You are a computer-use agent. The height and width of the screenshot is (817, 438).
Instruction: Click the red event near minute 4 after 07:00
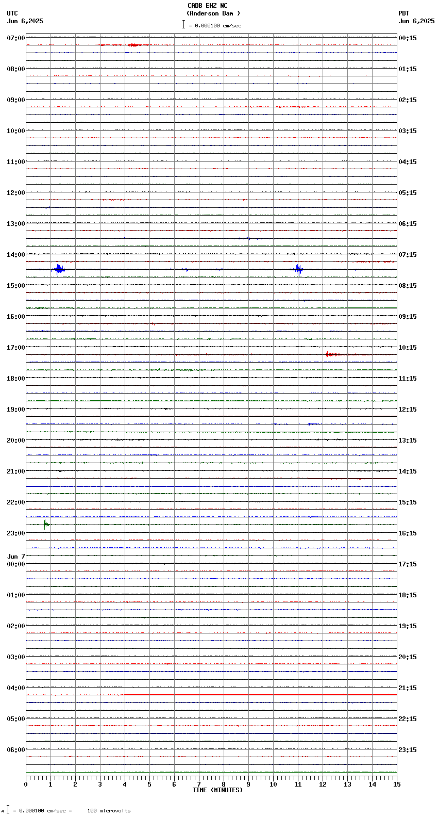(133, 45)
